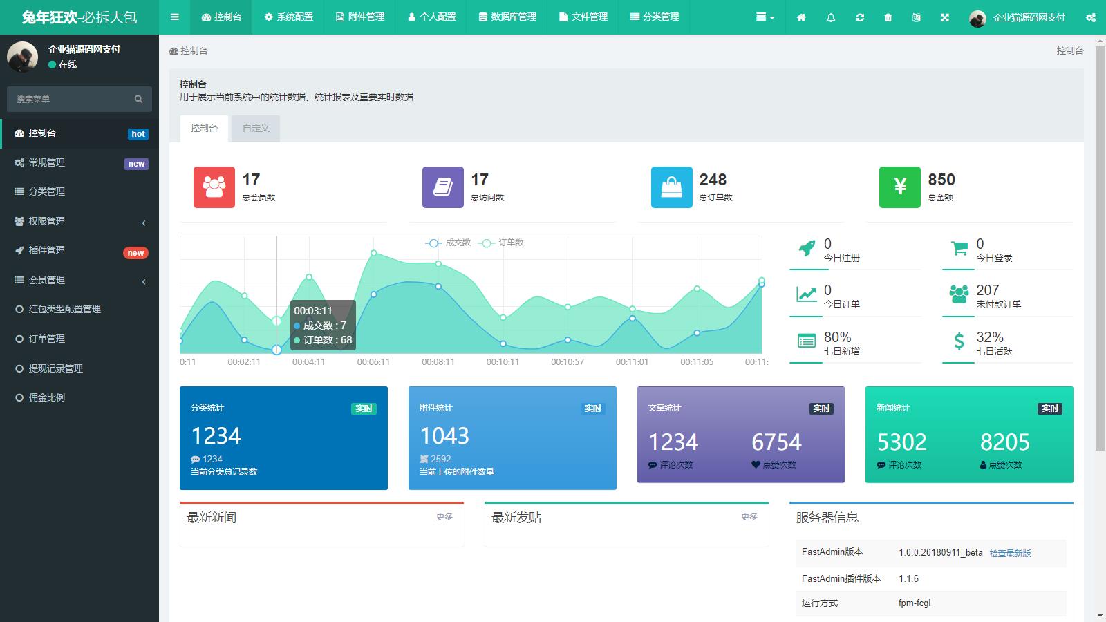Click the refresh icon in header
The width and height of the screenshot is (1106, 622).
[859, 17]
